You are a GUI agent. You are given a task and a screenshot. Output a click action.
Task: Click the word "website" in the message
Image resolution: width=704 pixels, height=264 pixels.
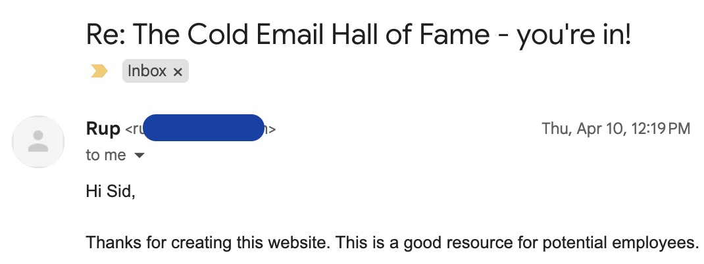click(x=297, y=243)
